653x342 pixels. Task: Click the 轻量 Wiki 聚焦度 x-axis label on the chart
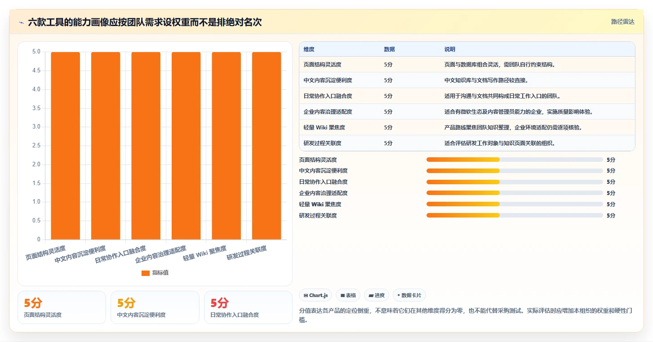point(205,253)
